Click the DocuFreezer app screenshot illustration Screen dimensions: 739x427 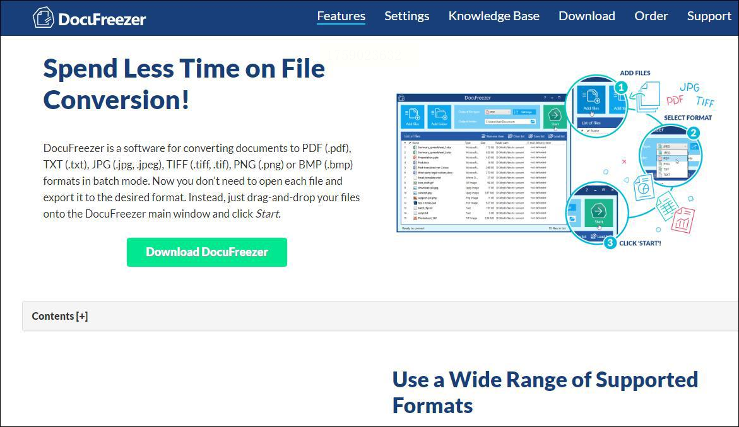point(555,160)
